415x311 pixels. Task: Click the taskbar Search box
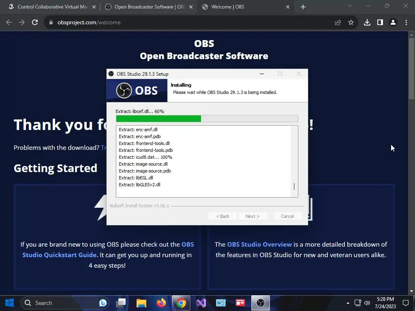[65, 303]
